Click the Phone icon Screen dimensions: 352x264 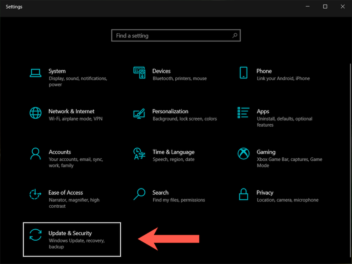pos(243,72)
